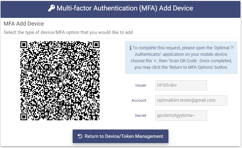This screenshot has width=242, height=148.
Task: Click the QR code's bottom-left finder square
Action: 24,117
